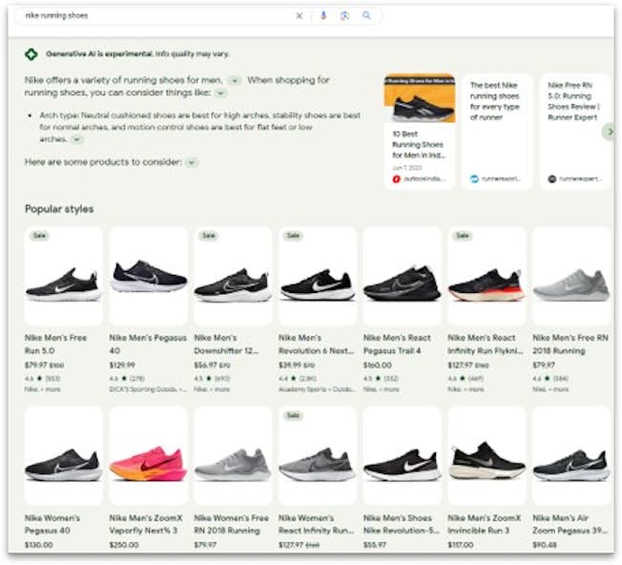Expand the Arch type bullet chevron
The image size is (622, 565).
77,139
